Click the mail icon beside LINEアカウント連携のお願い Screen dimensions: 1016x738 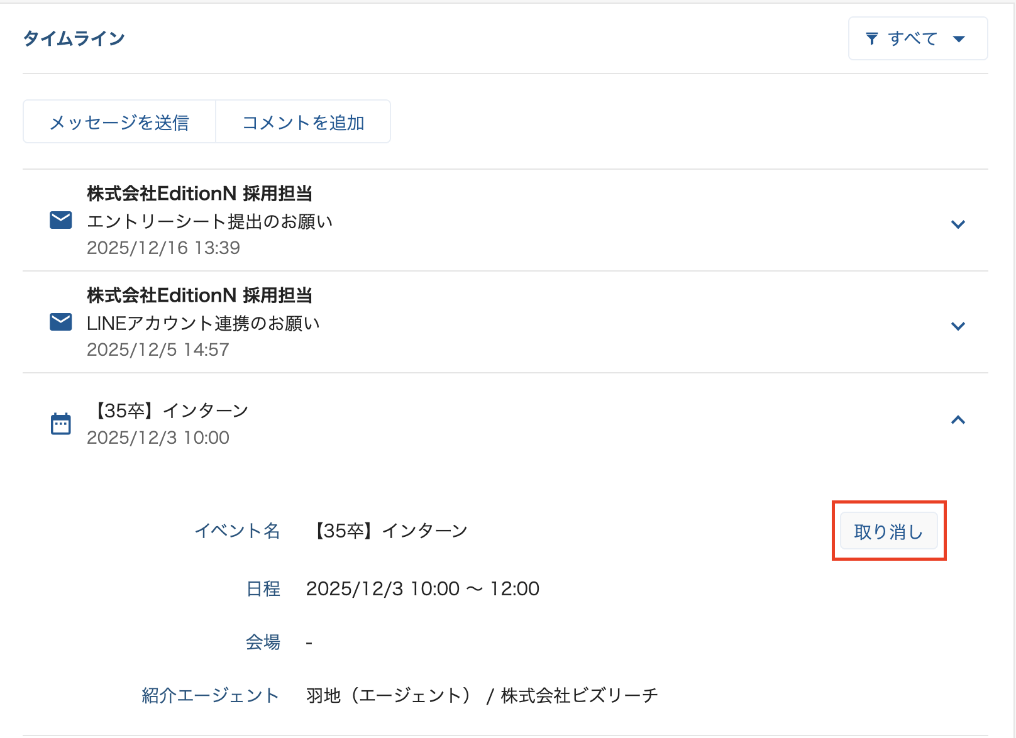click(x=60, y=322)
